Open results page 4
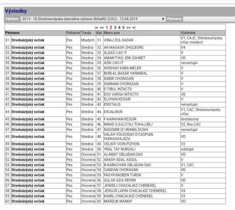Image resolution: width=235 pixels, height=210 pixels. point(119,28)
